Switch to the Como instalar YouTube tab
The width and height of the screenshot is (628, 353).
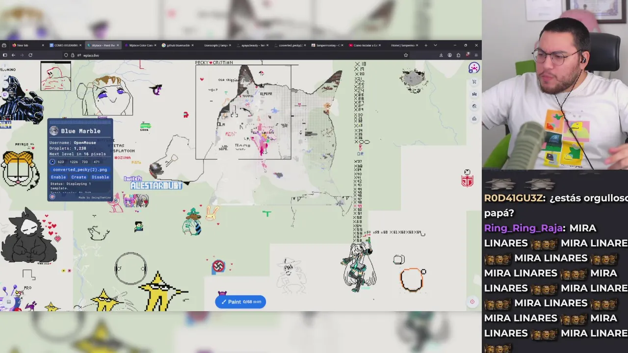(364, 45)
